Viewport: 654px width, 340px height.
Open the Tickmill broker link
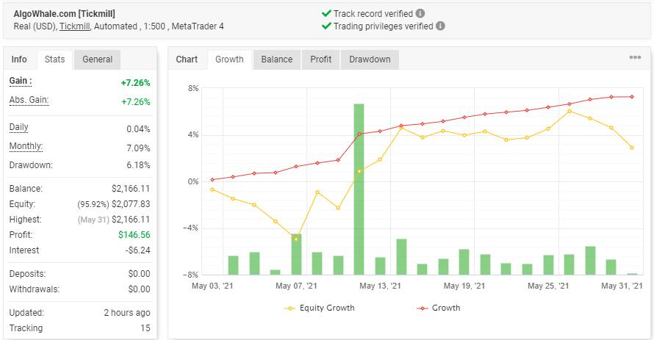[x=75, y=26]
